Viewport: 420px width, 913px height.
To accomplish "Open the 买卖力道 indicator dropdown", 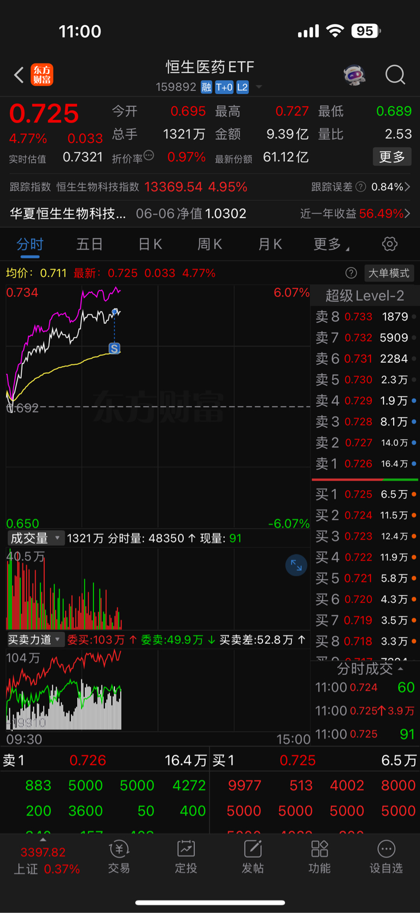I will pos(36,639).
